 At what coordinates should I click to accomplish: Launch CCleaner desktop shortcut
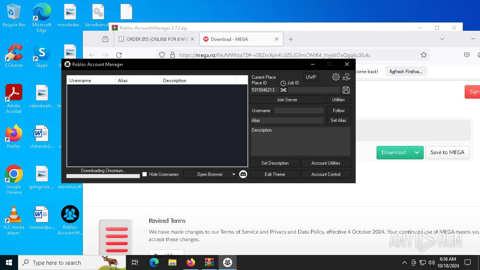pyautogui.click(x=14, y=56)
